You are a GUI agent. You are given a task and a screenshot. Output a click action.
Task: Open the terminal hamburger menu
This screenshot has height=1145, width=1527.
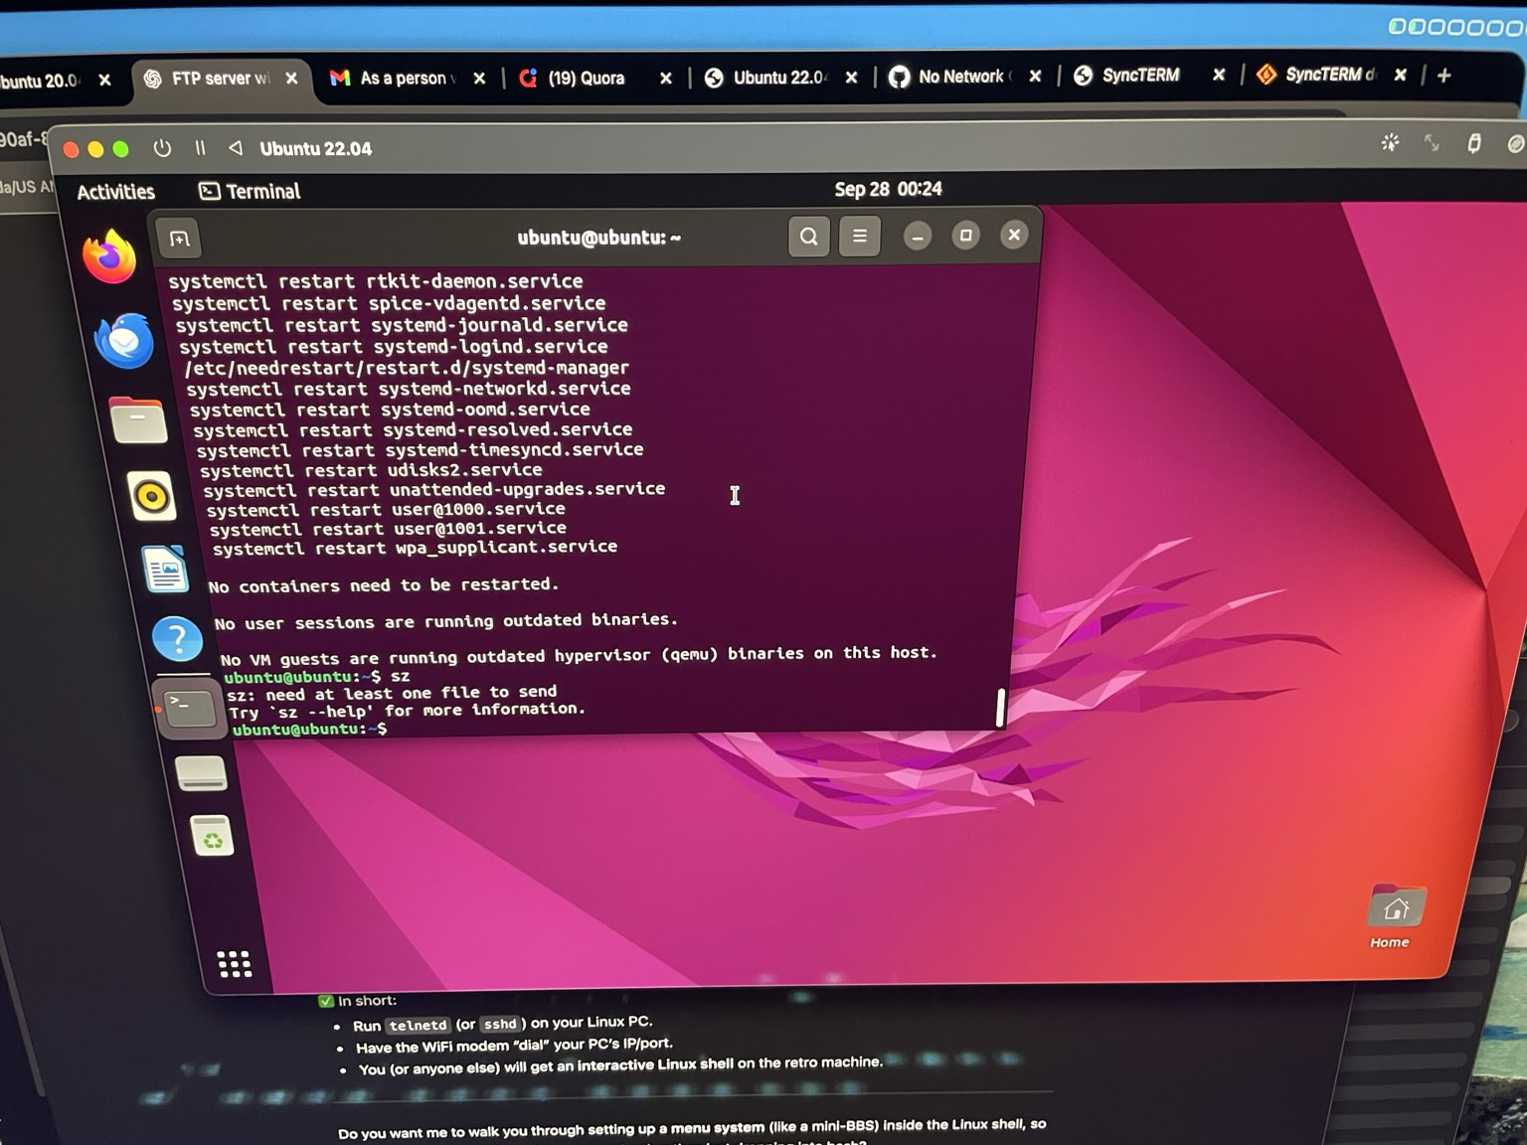(860, 237)
